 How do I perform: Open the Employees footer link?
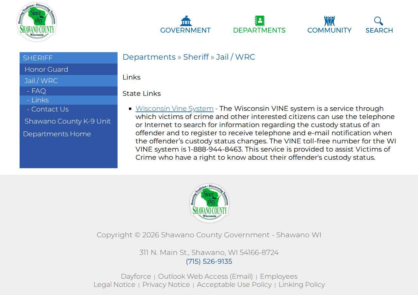pos(279,276)
